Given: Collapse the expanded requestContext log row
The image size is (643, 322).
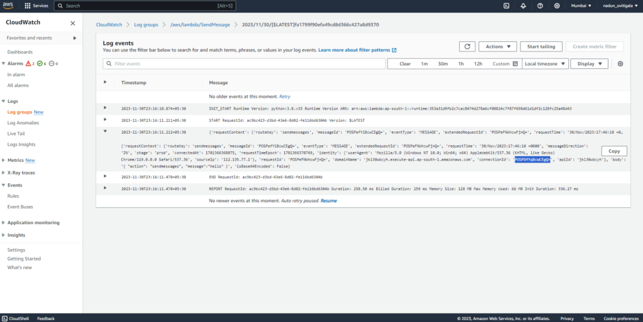Looking at the screenshot, I should pyautogui.click(x=105, y=132).
